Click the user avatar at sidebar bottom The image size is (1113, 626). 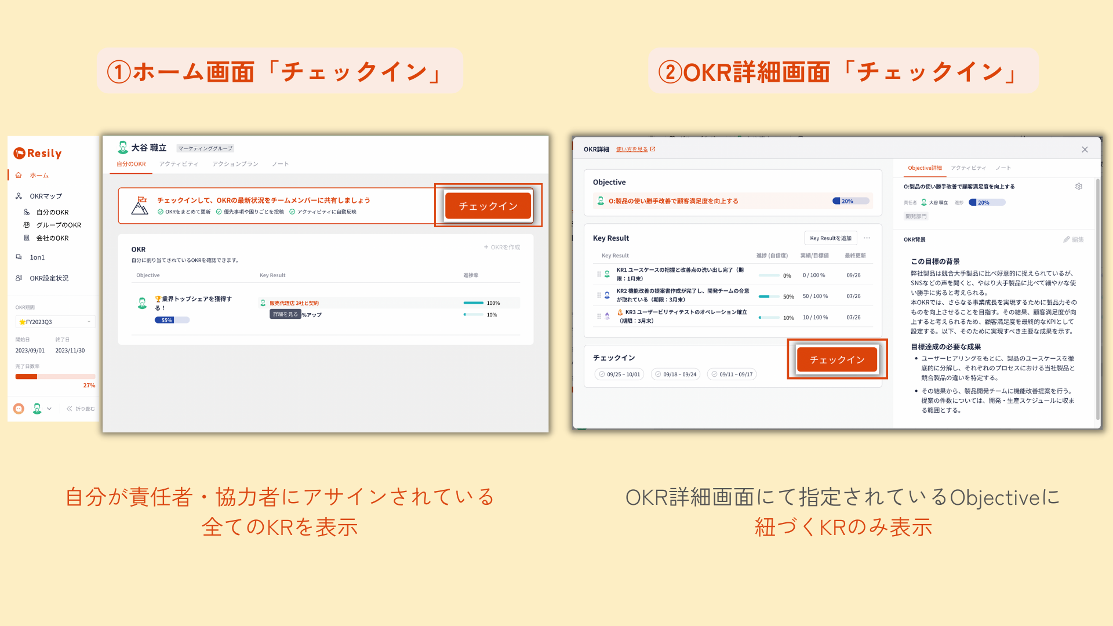point(37,409)
